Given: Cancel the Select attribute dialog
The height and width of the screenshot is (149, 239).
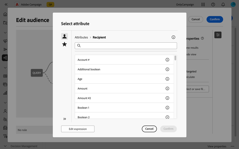Looking at the screenshot, I should click(x=149, y=129).
